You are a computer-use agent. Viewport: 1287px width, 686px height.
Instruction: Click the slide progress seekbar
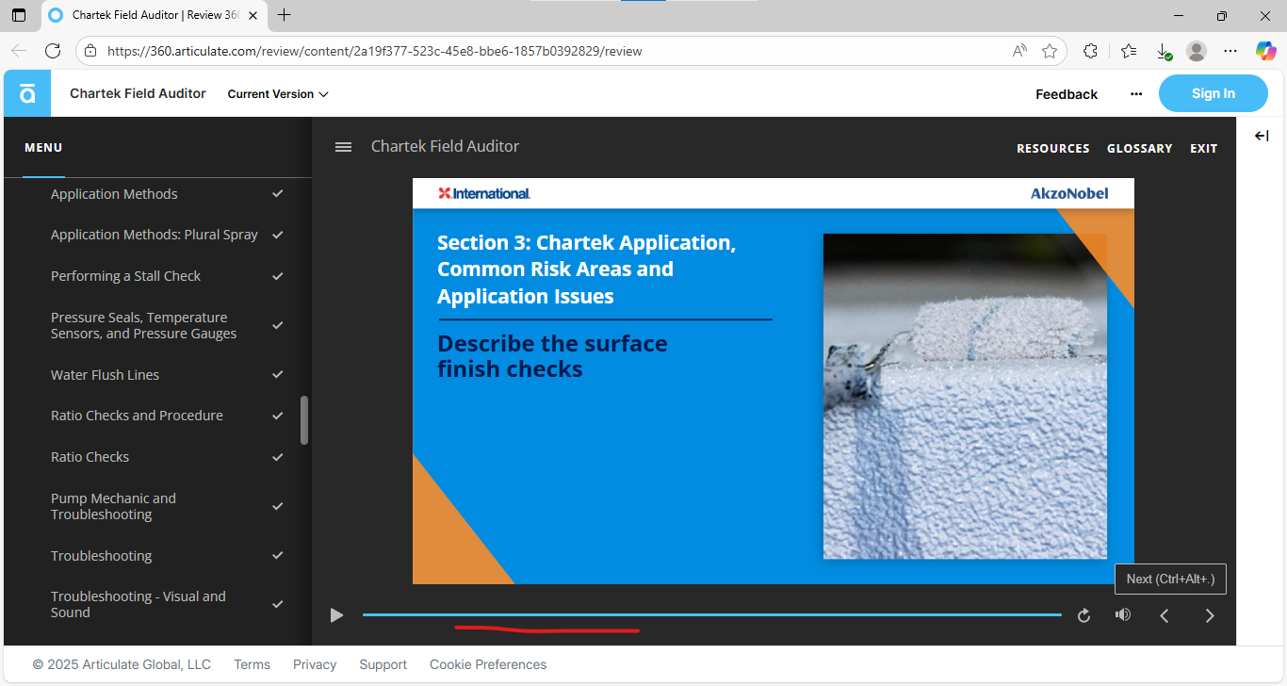(711, 615)
